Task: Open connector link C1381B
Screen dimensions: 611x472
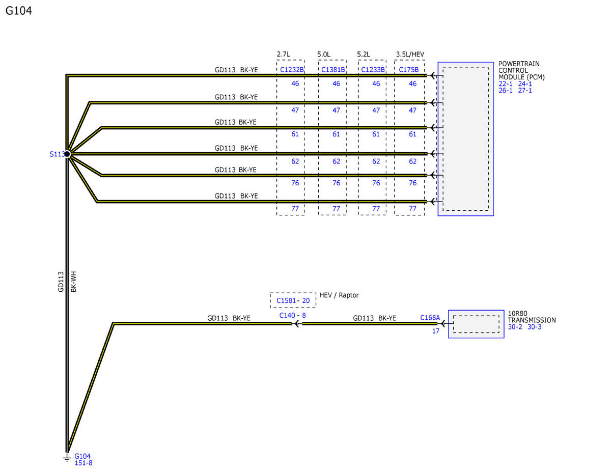Action: (334, 70)
